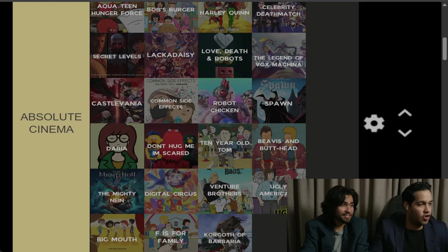Select the Robot Chicken tile
This screenshot has width=448, height=252.
225,101
